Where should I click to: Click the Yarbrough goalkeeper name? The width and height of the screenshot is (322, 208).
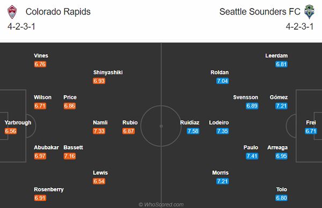coord(18,123)
